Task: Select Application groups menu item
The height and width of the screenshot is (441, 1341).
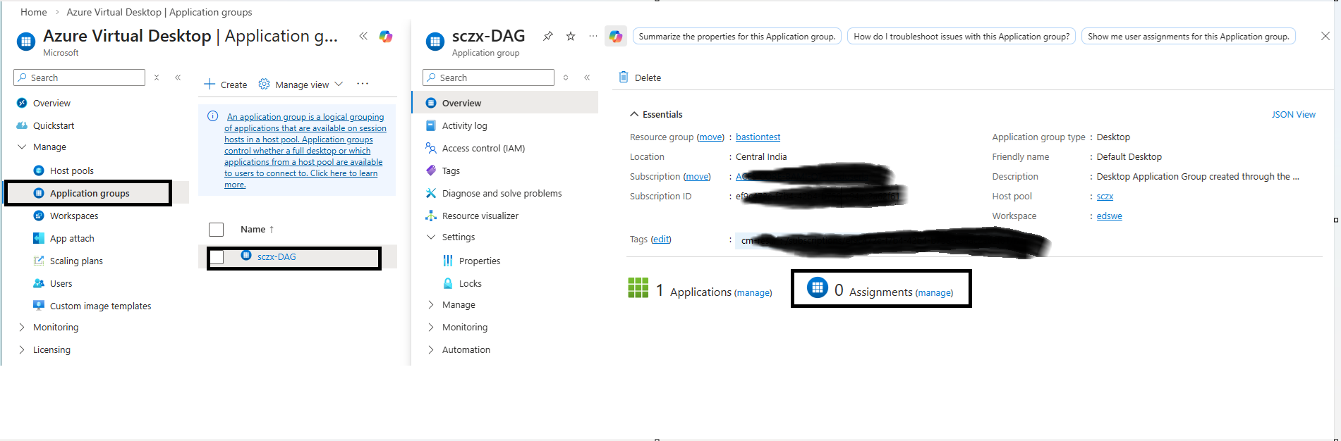Action: point(89,193)
